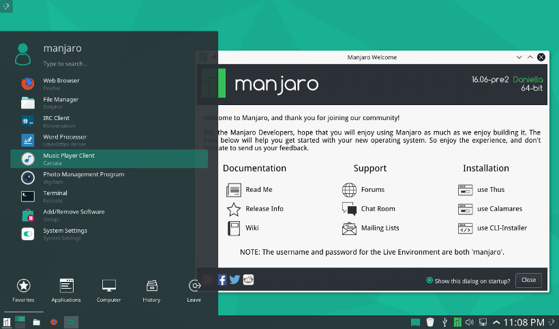559x329 pixels.
Task: Open Octopi Add/Remove Software
Action: point(109,215)
